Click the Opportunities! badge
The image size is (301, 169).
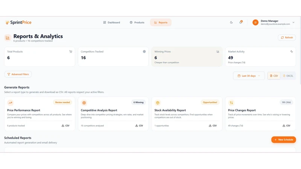pyautogui.click(x=210, y=102)
